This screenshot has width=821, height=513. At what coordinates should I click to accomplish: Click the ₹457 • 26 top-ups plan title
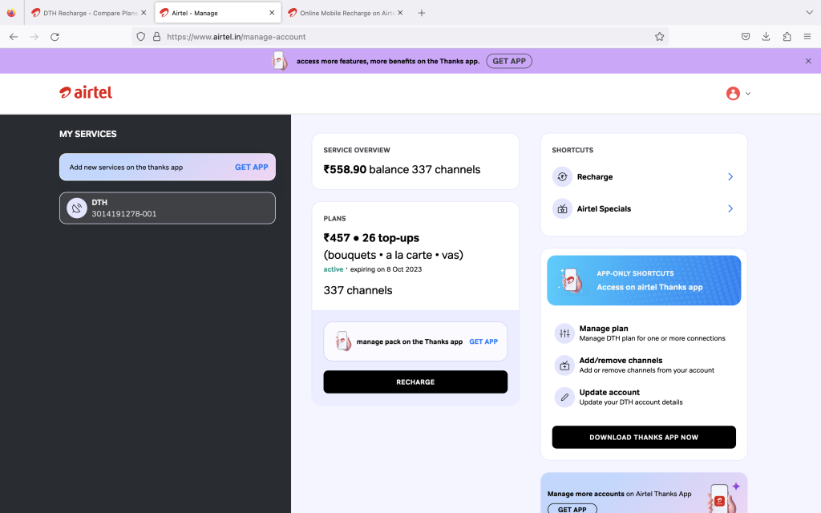(371, 238)
